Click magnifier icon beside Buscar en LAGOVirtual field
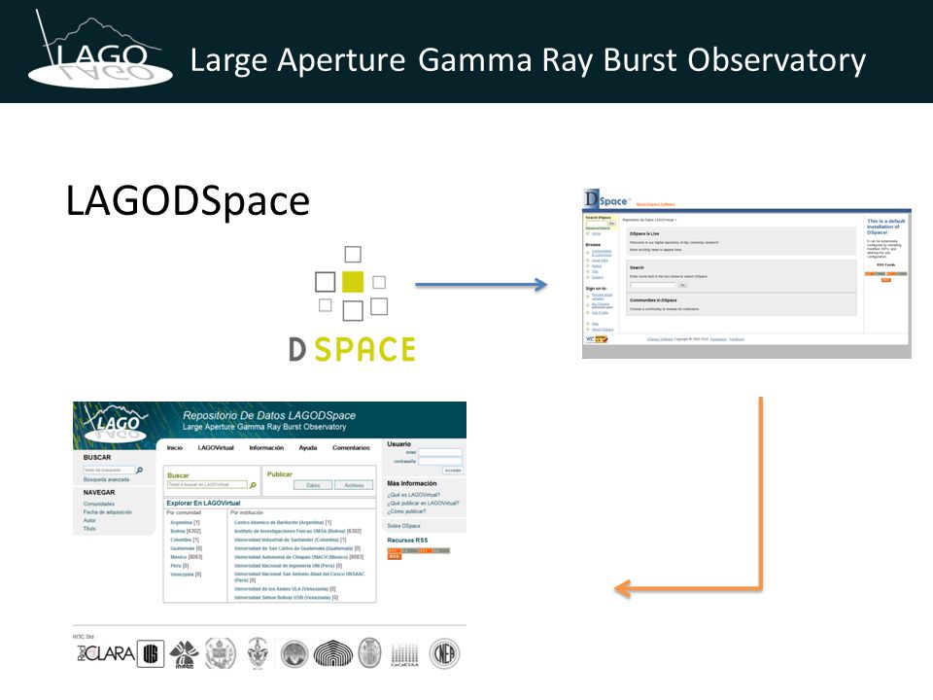933x700 pixels. click(253, 485)
